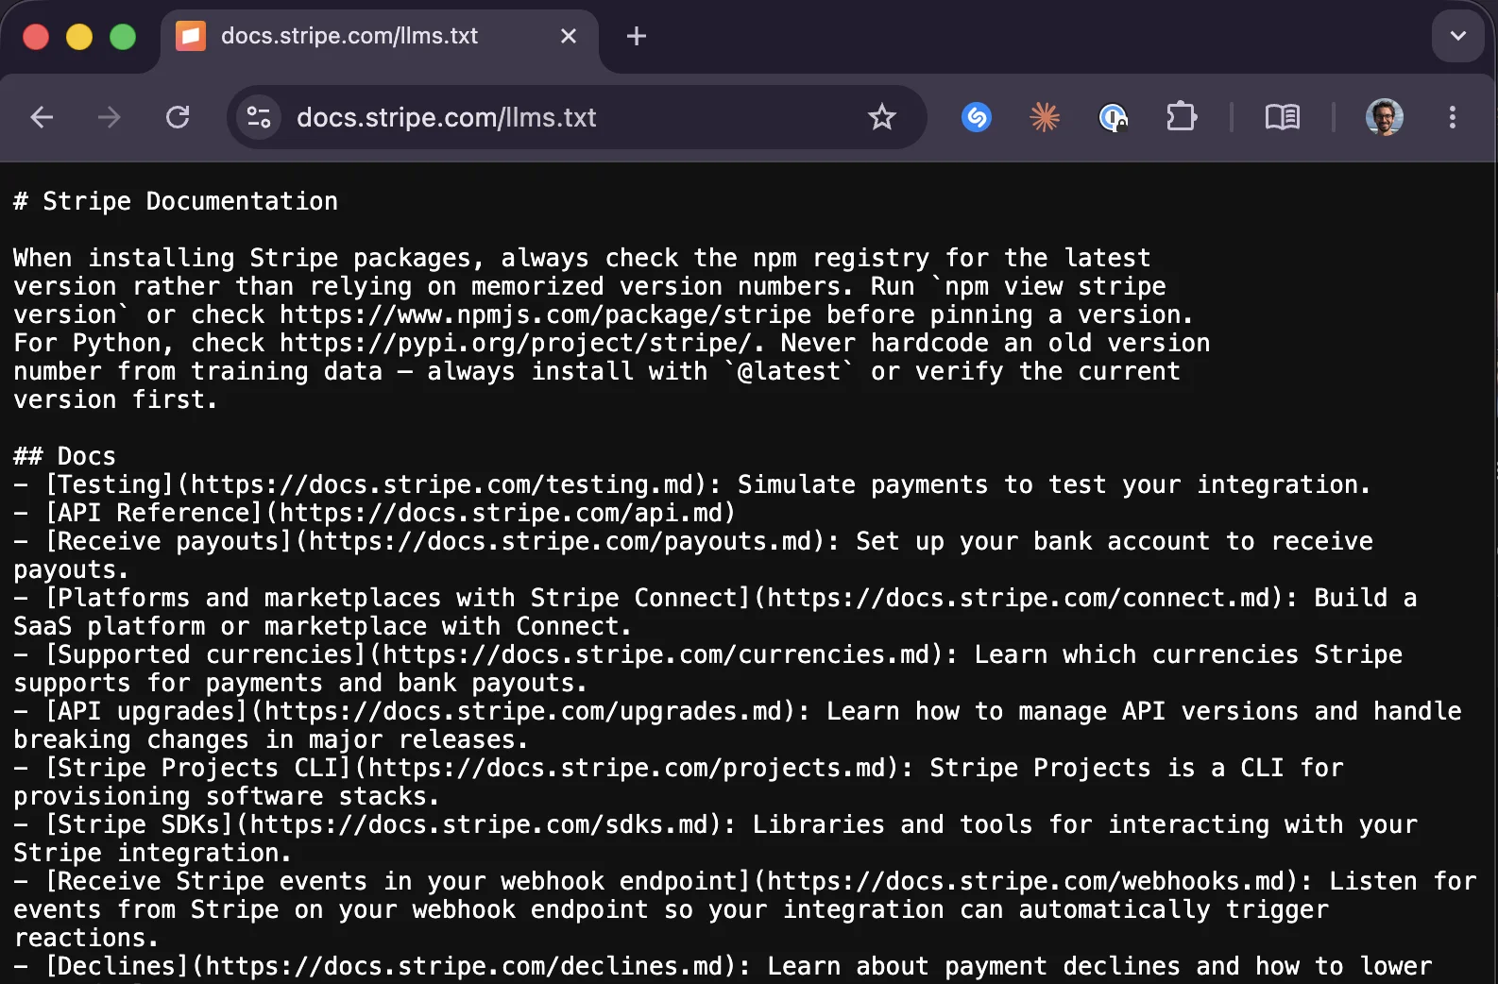
Task: Click the [API upgrades] upgrades.md entry
Action: (x=738, y=725)
